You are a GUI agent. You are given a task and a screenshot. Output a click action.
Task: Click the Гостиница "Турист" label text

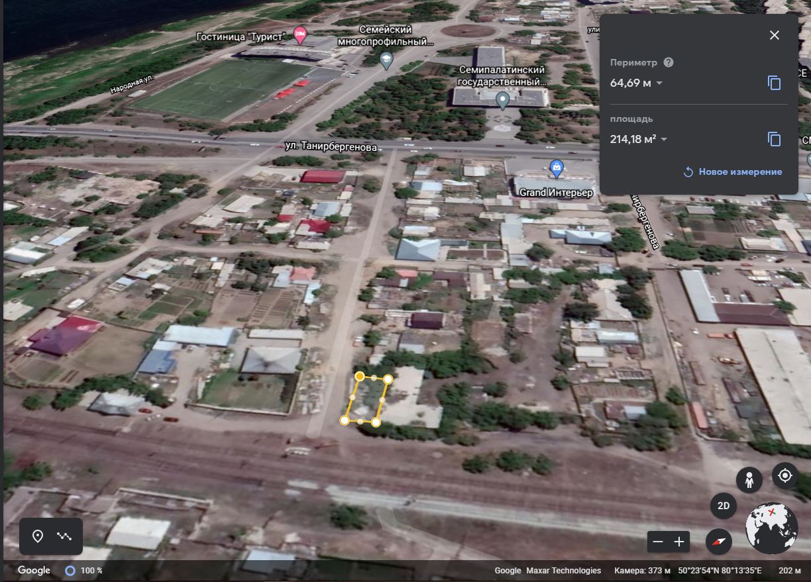coord(241,36)
